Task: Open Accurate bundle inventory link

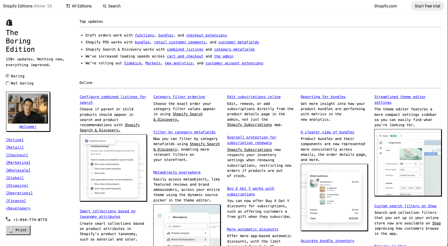Action: 327,241
